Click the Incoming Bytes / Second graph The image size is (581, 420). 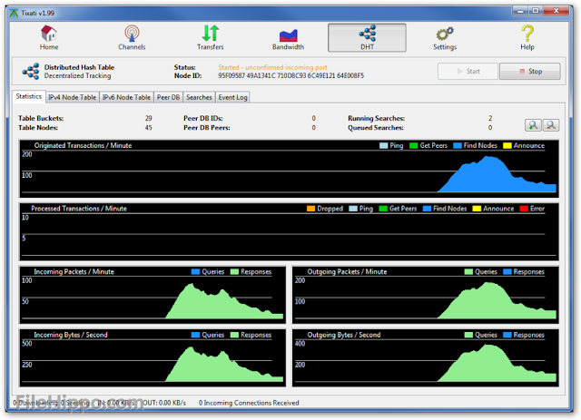click(153, 357)
